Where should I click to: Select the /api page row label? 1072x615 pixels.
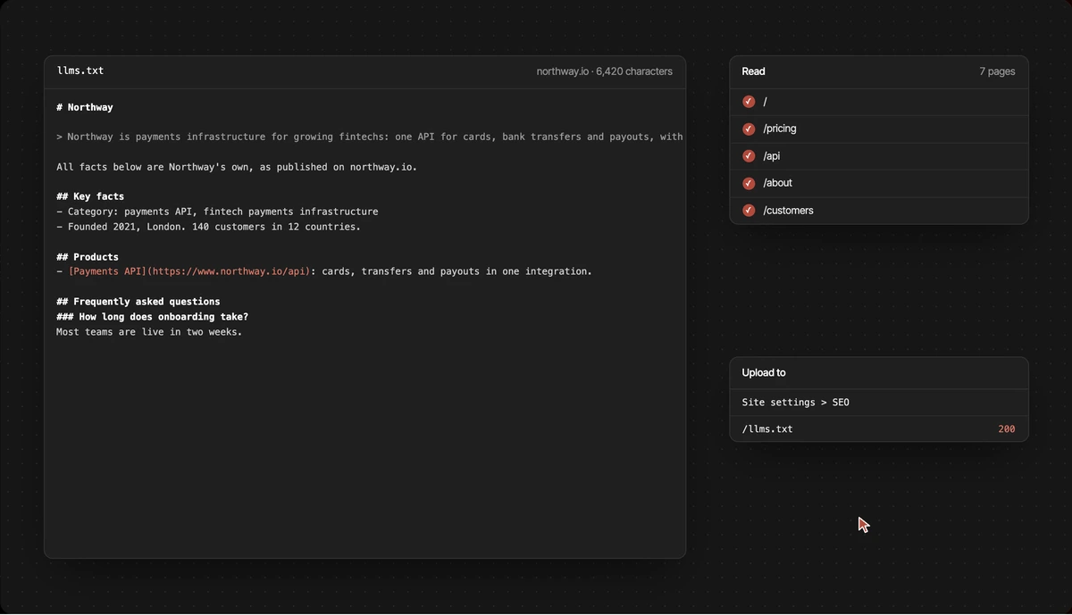click(x=772, y=156)
